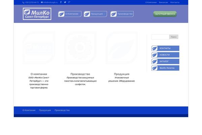Viewport: 202px width, 135px height.
Task: Click the faded gear image above Производство
Action: click(x=80, y=48)
